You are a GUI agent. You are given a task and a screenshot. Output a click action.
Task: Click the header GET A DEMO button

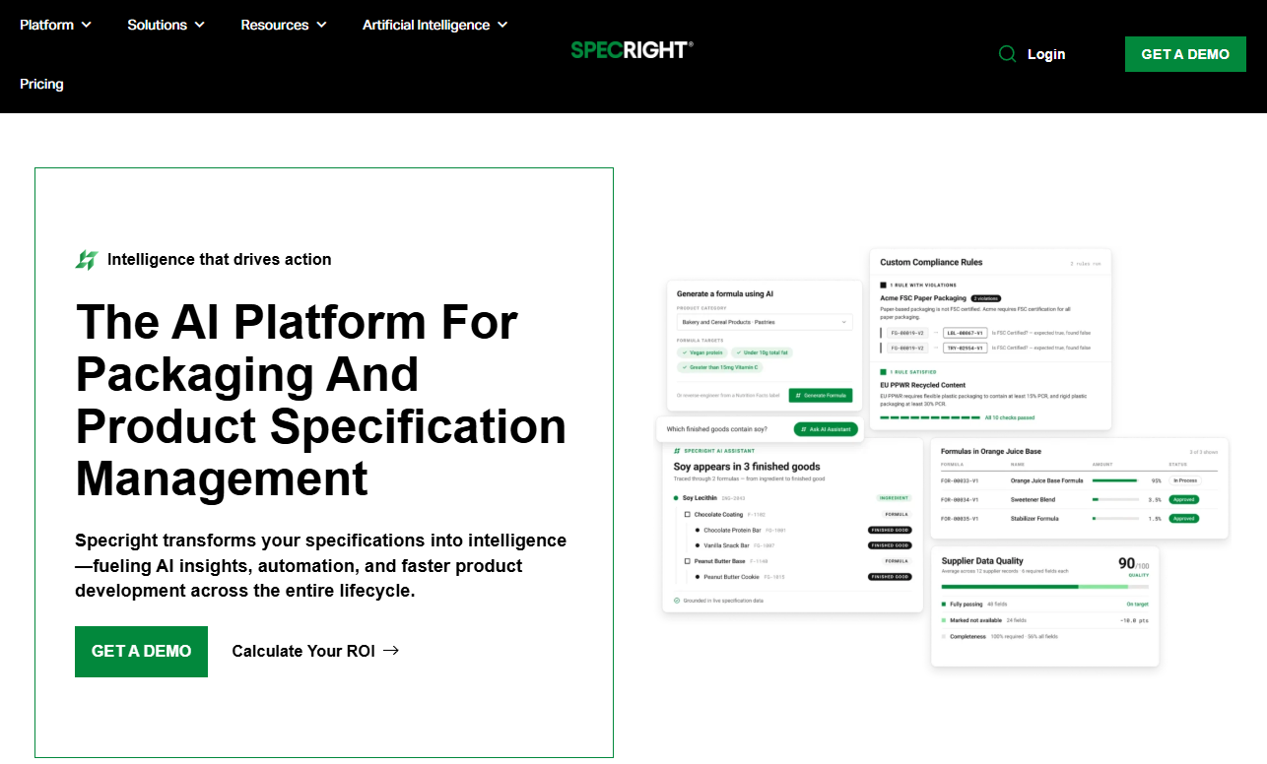pyautogui.click(x=1185, y=54)
